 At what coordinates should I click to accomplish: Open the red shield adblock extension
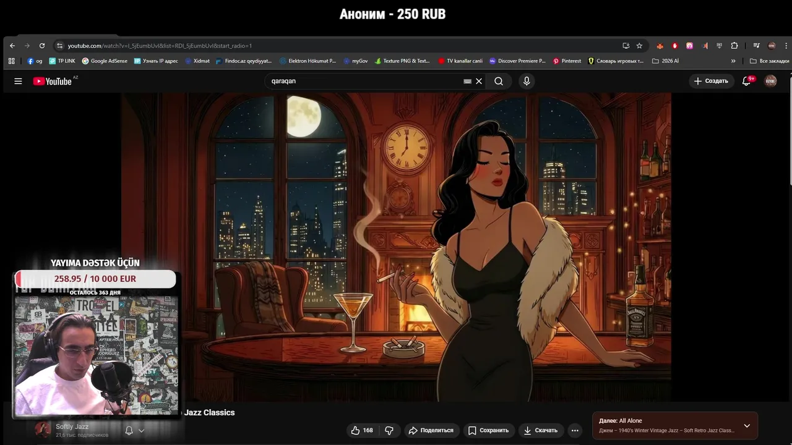pos(674,46)
